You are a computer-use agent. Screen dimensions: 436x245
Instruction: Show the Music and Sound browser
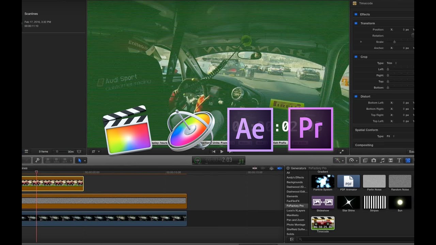382,160
